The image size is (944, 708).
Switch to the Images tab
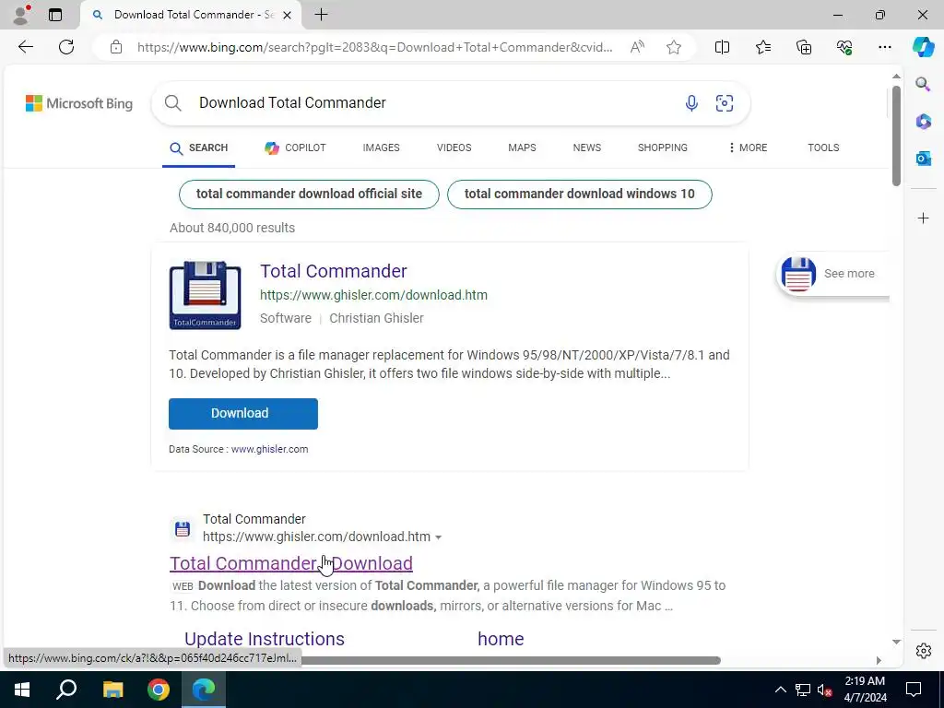[381, 147]
